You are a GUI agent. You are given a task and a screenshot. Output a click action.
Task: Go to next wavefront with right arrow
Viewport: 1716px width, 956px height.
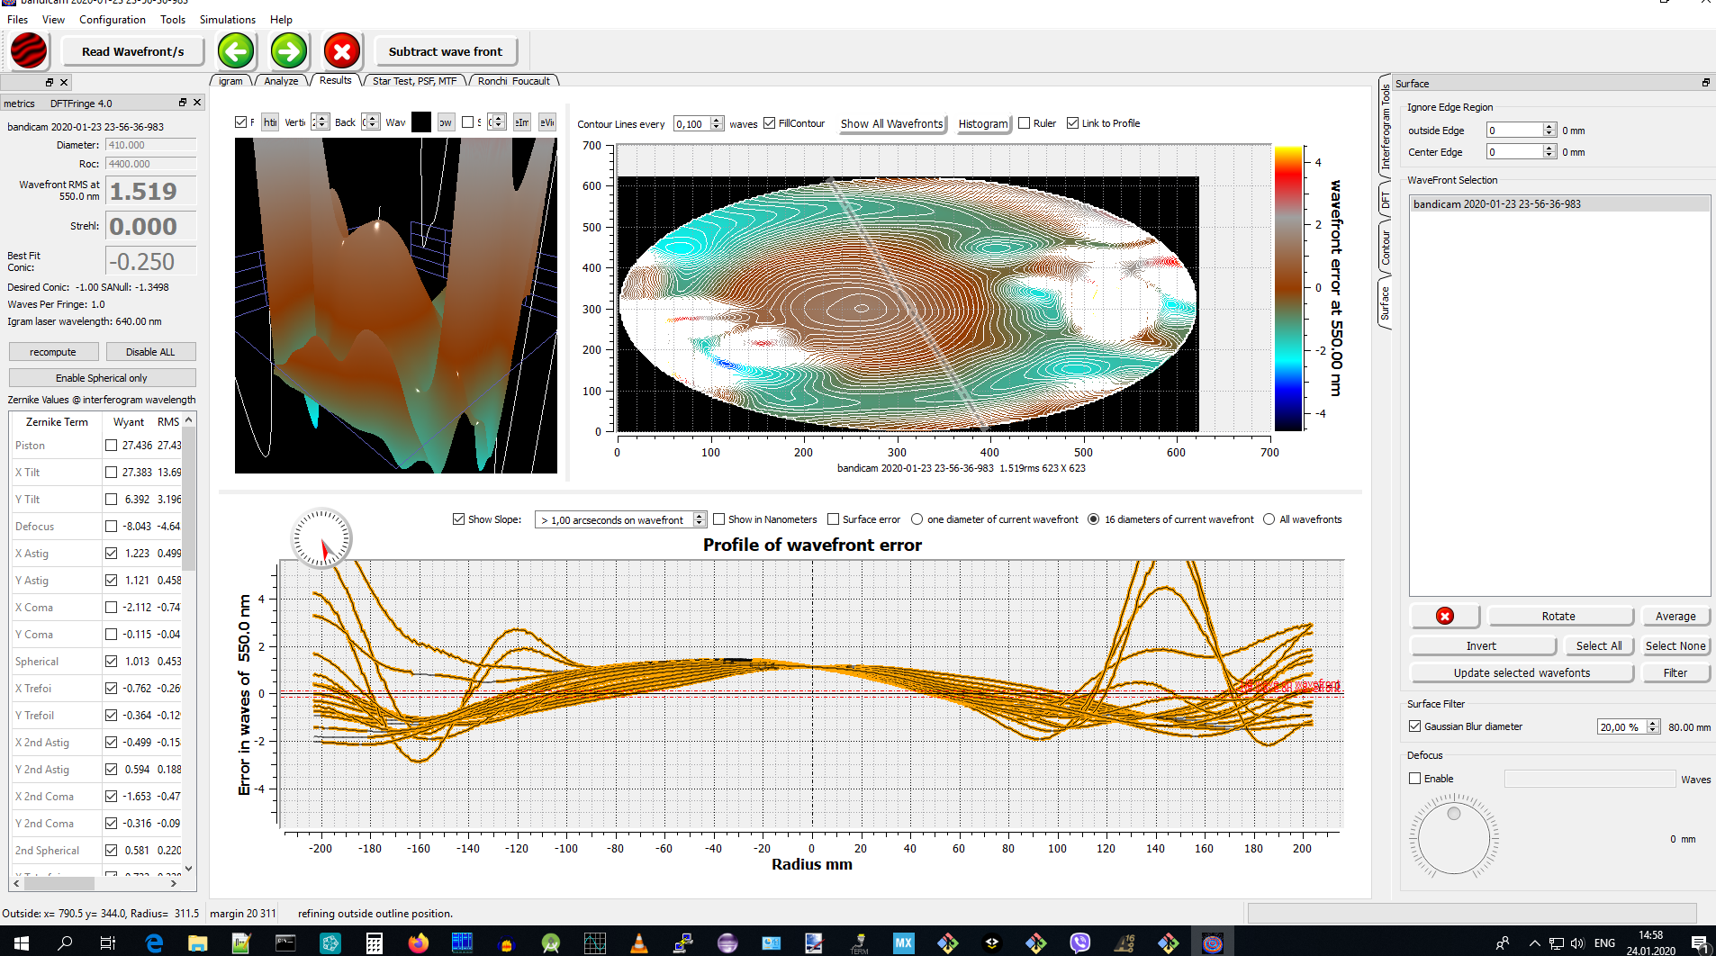click(289, 51)
